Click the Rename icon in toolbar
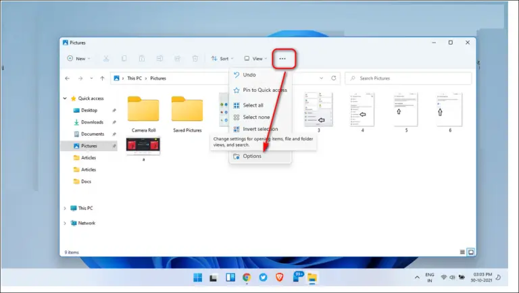The image size is (519, 293). (x=159, y=59)
